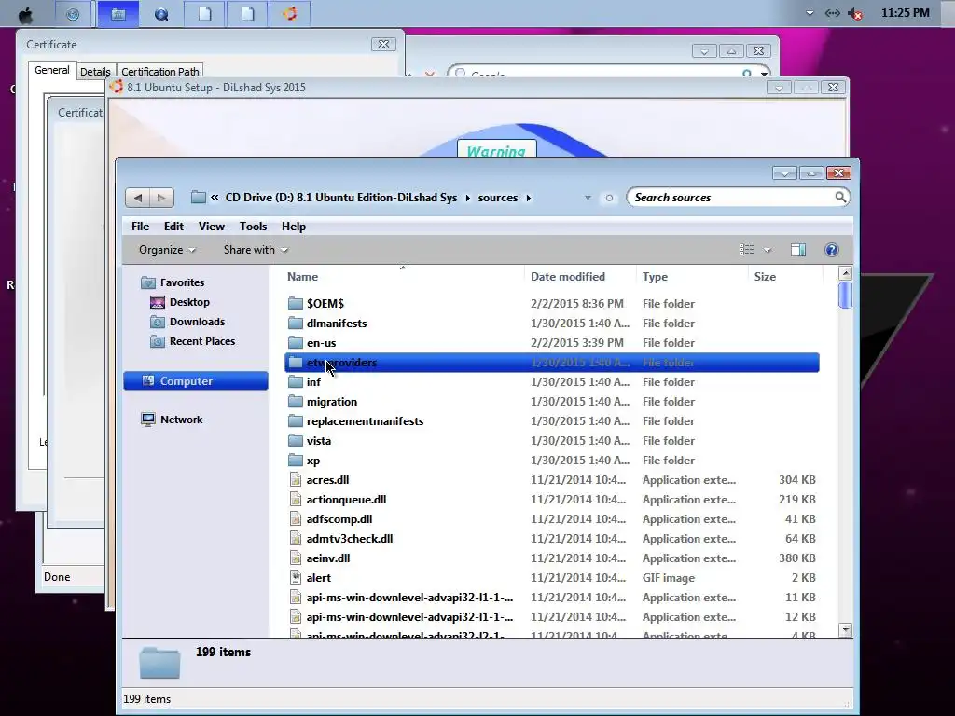Click the globe icon in top taskbar

(73, 14)
